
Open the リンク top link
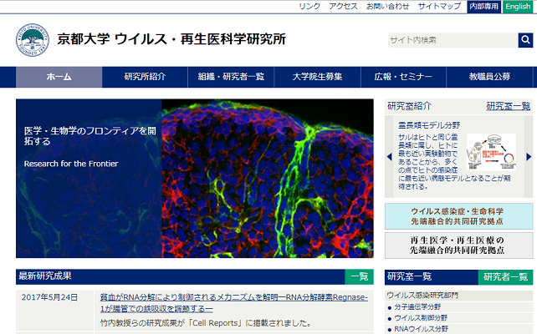[x=309, y=6]
